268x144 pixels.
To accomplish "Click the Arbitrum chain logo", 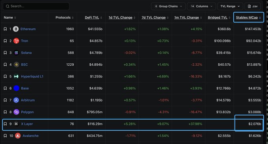I will coord(16,100).
